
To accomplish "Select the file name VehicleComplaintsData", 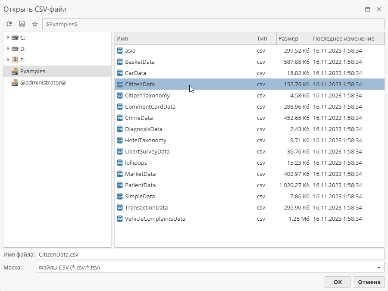I will 155,219.
